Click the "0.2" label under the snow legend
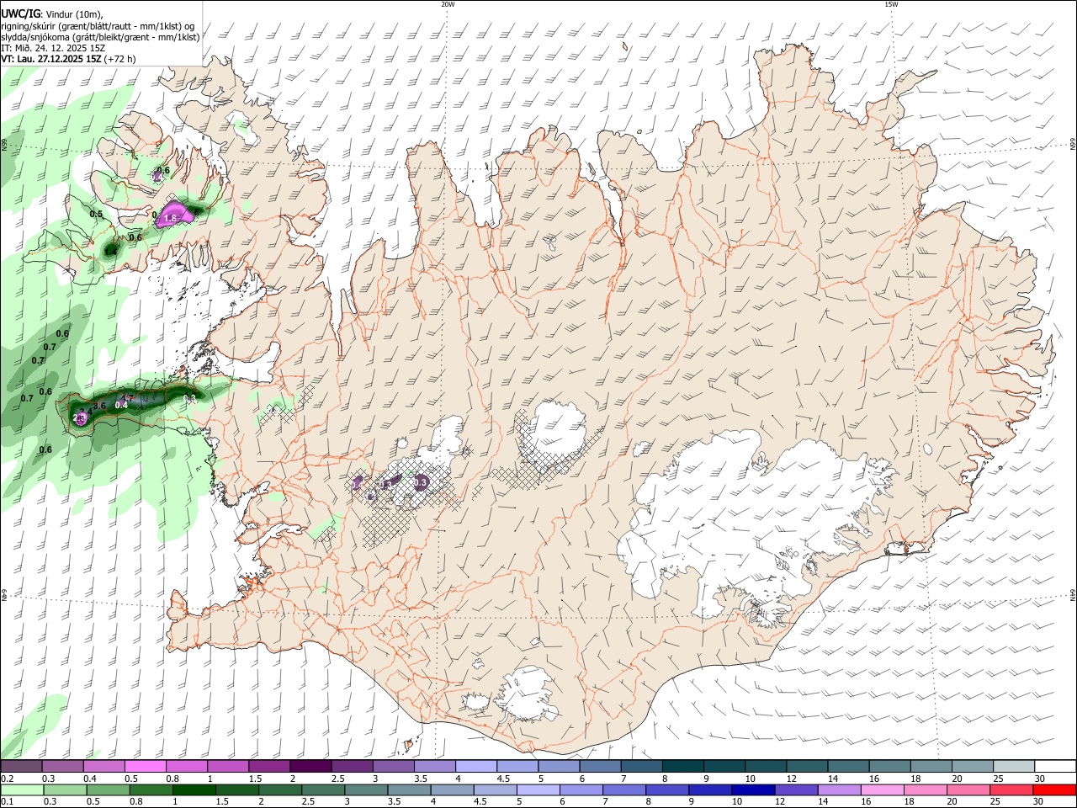This screenshot has height=808, width=1077. click(x=8, y=779)
